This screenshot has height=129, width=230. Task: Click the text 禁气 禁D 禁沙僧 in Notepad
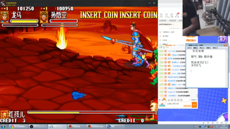pos(202,57)
